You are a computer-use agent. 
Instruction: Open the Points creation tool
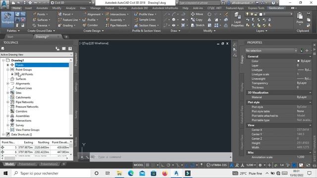40,14
